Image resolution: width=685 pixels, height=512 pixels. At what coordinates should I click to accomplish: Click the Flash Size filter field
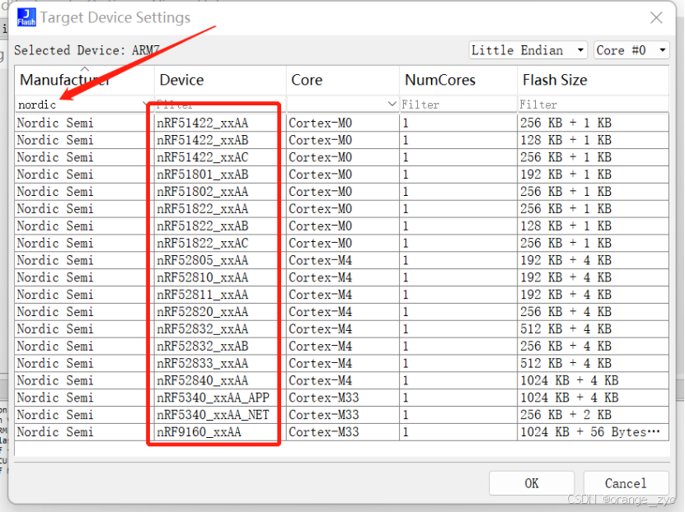pos(593,105)
